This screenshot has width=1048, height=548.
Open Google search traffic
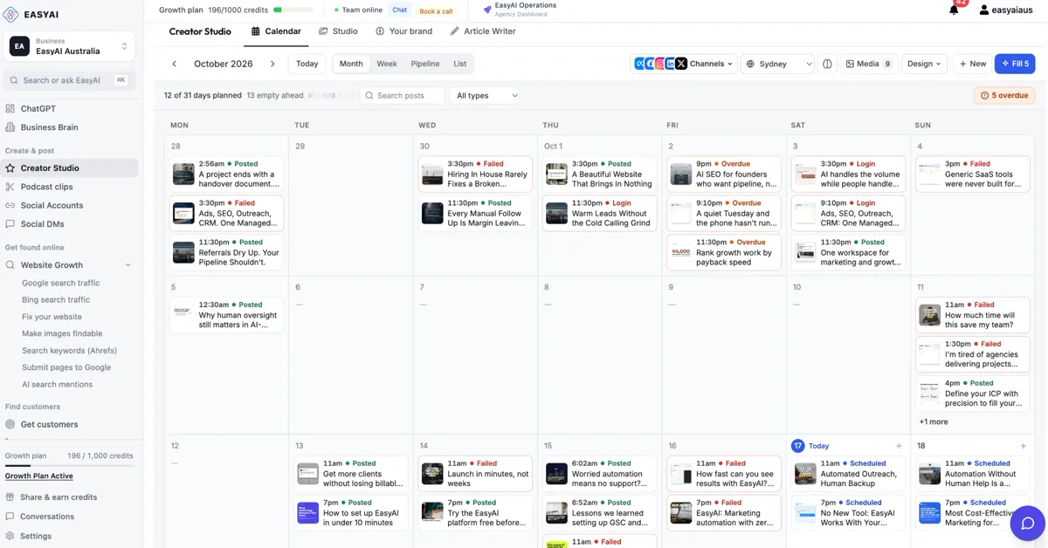[x=61, y=283]
